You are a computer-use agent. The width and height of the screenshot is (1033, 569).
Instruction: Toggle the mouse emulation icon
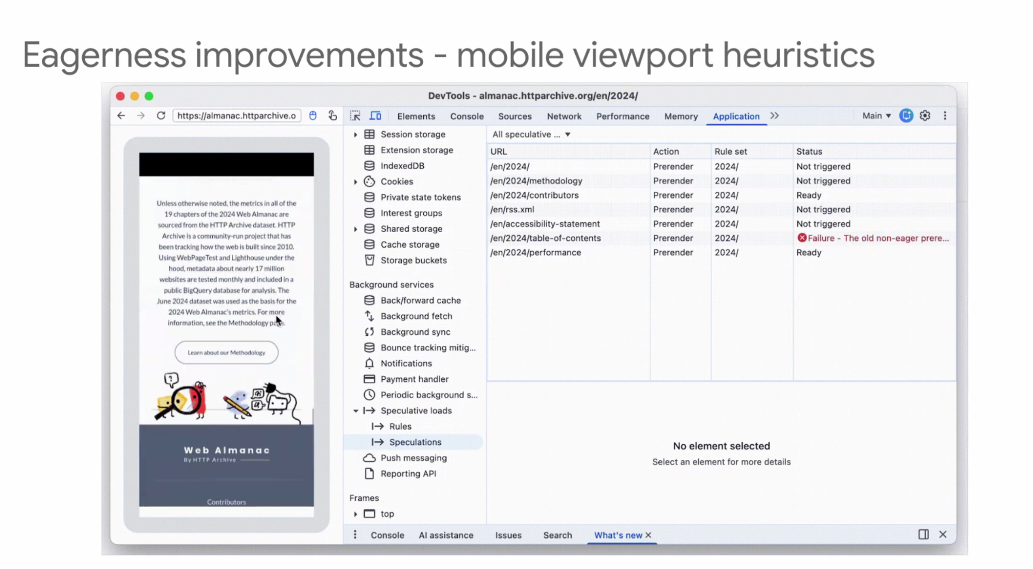pyautogui.click(x=313, y=116)
